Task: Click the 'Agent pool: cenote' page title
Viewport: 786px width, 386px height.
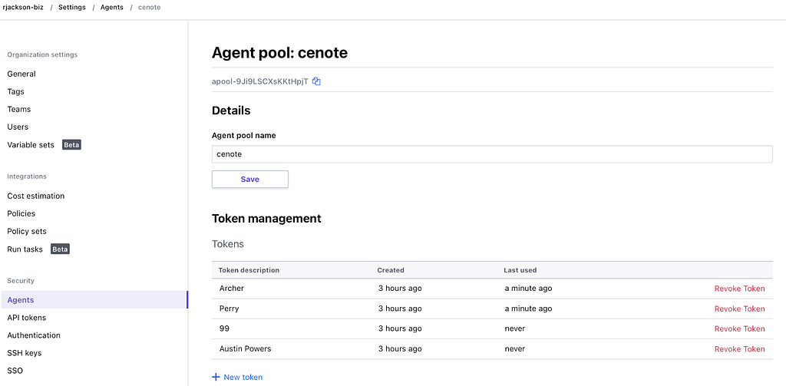Action: pos(279,53)
